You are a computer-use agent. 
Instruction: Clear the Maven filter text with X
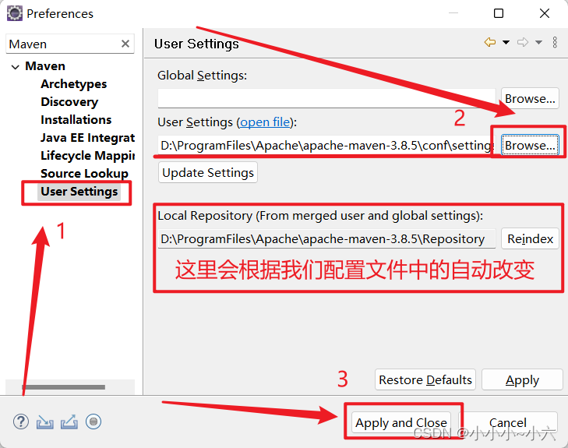pos(125,44)
